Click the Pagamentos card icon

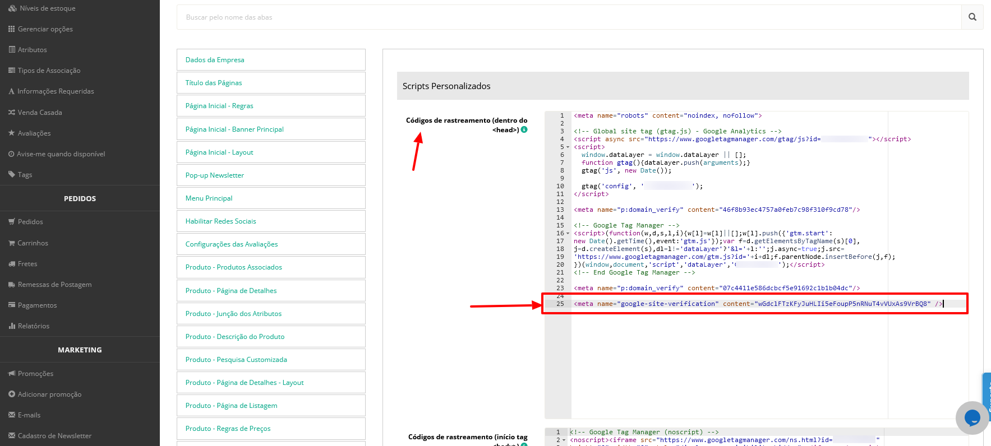12,305
